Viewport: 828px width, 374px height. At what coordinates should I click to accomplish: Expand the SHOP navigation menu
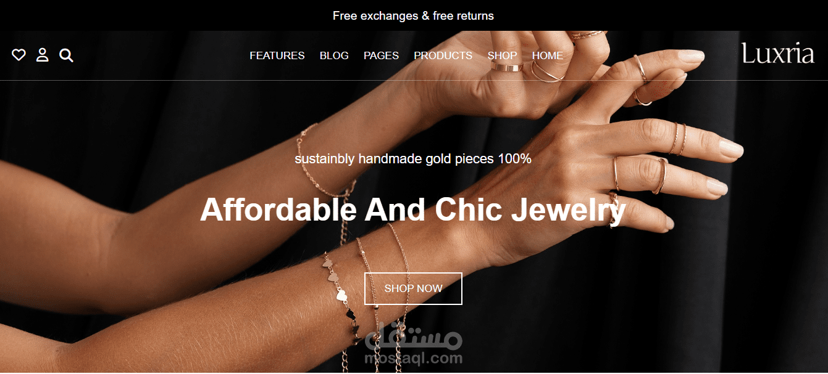point(502,55)
